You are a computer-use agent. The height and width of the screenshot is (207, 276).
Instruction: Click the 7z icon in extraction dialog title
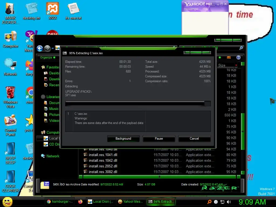point(65,53)
